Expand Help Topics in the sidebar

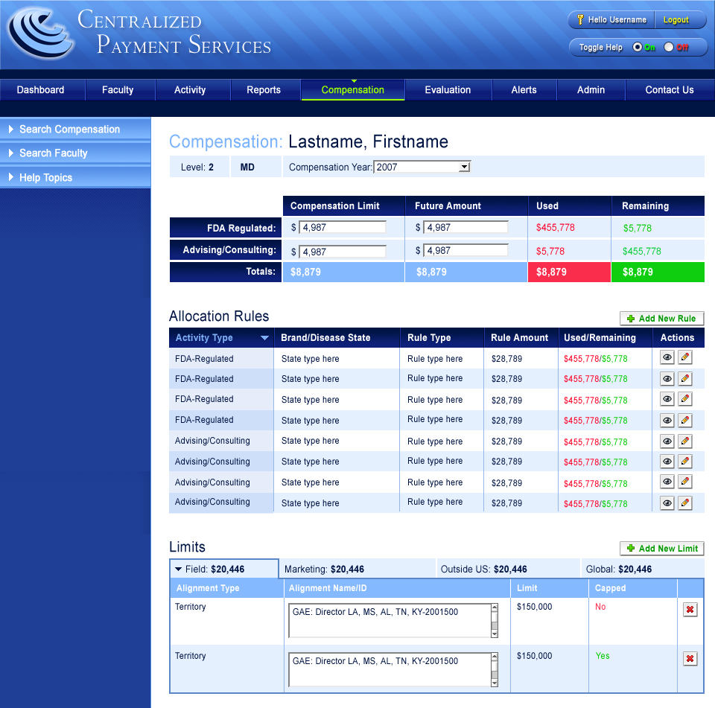[x=45, y=178]
